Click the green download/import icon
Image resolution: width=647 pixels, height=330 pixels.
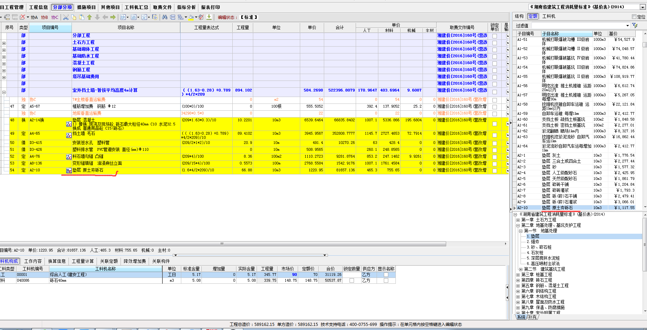pyautogui.click(x=209, y=17)
